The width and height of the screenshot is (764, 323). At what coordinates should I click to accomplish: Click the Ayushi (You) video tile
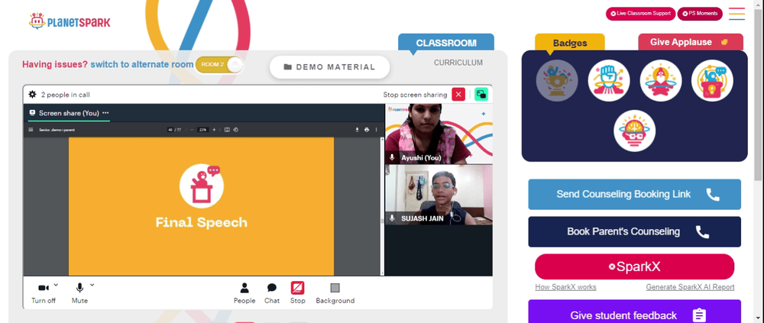click(439, 134)
